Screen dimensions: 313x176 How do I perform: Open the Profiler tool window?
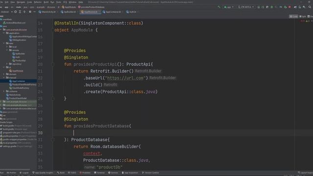[x=11, y=173]
